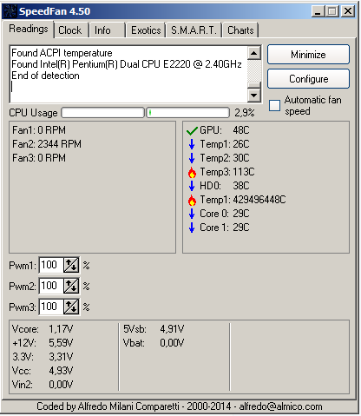
Task: Click the 5Vsb 4,91V voltage reading
Action: (x=154, y=329)
